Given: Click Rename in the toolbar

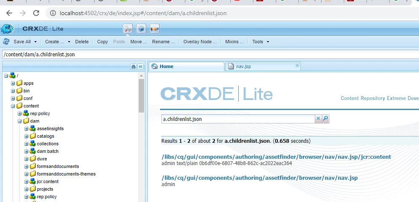Looking at the screenshot, I should [x=163, y=42].
